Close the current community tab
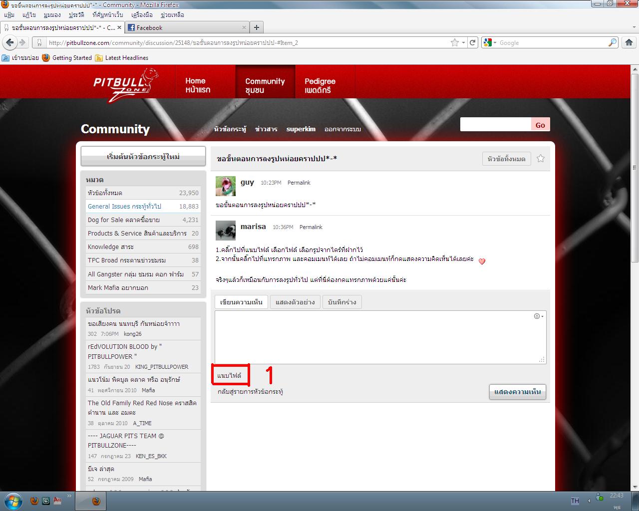 pos(120,28)
